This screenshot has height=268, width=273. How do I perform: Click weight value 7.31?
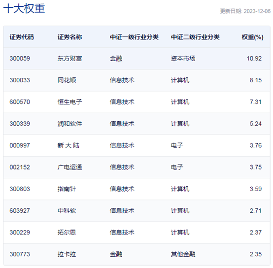pos(256,102)
